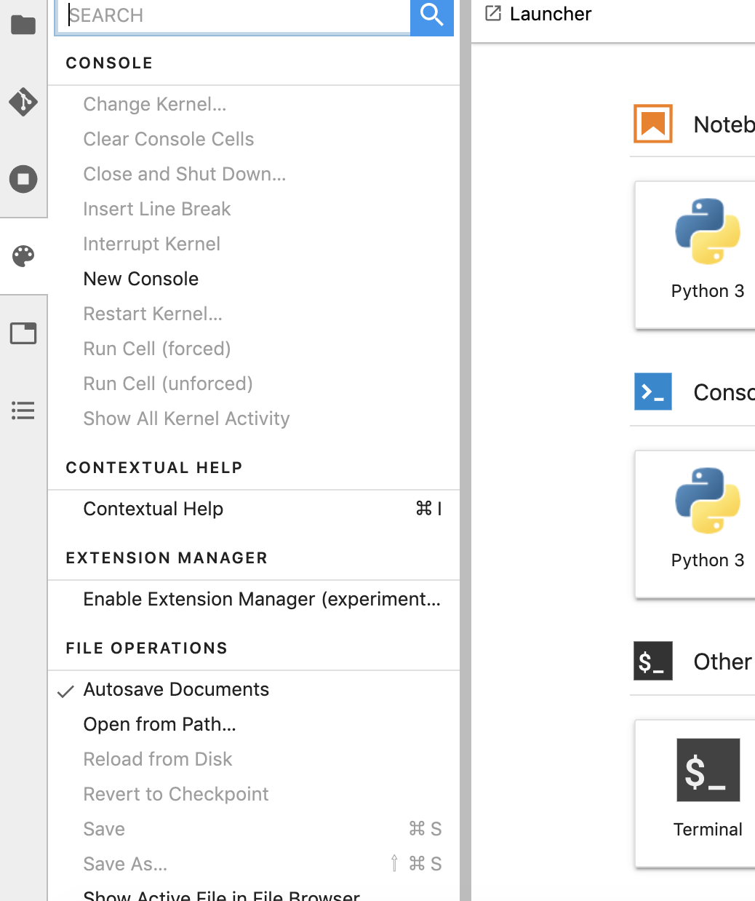Open the Git sidebar panel
This screenshot has height=901, width=755.
click(x=23, y=102)
